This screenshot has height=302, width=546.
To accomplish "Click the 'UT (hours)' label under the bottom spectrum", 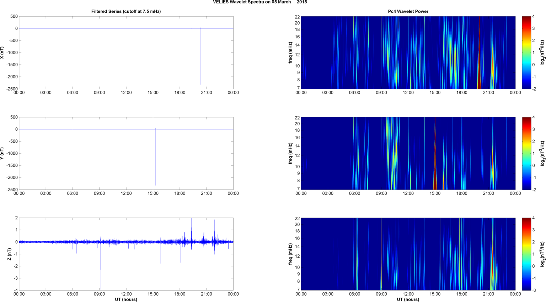I will [408, 299].
